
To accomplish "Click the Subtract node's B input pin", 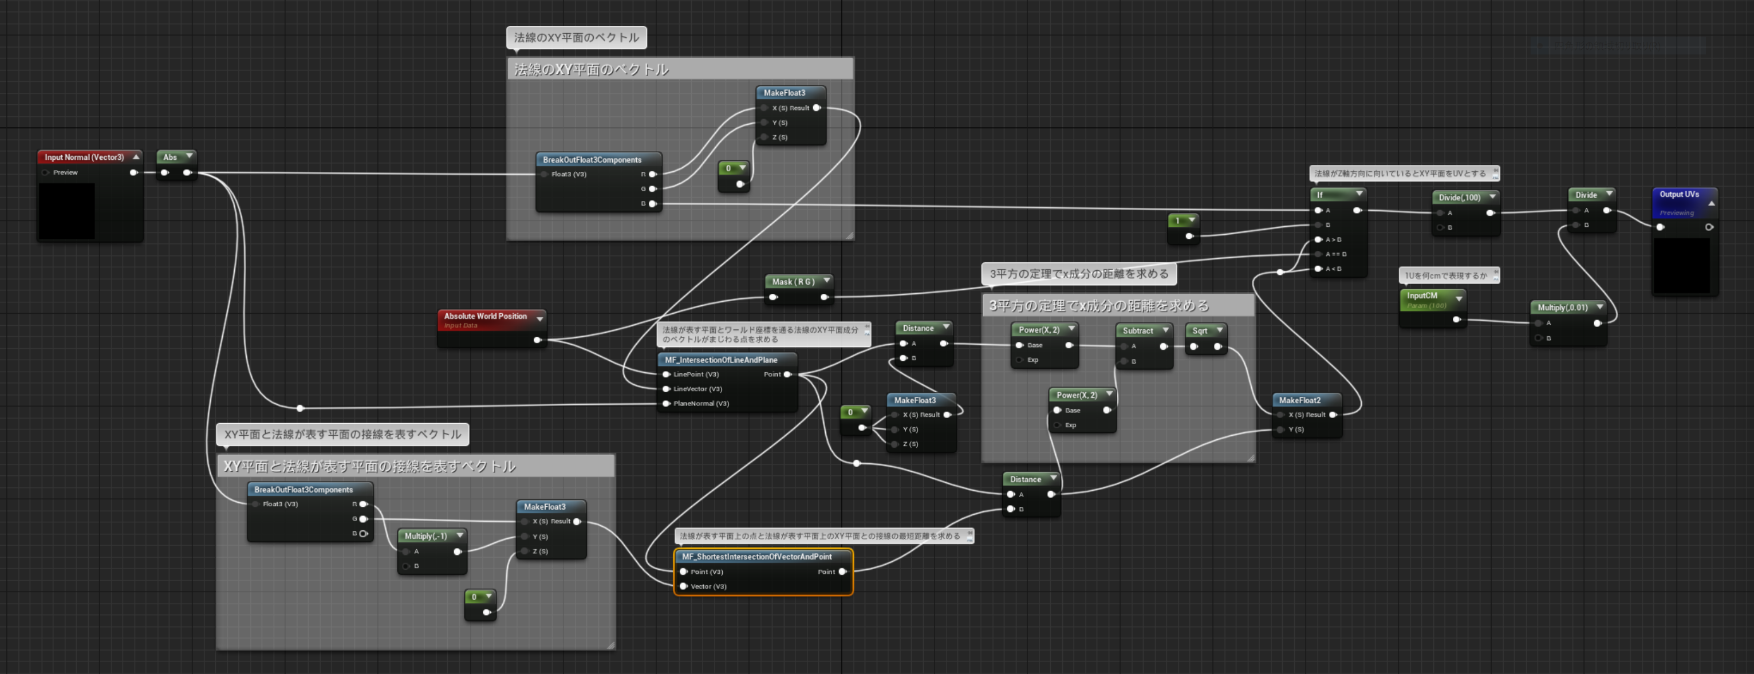I will [x=1124, y=361].
